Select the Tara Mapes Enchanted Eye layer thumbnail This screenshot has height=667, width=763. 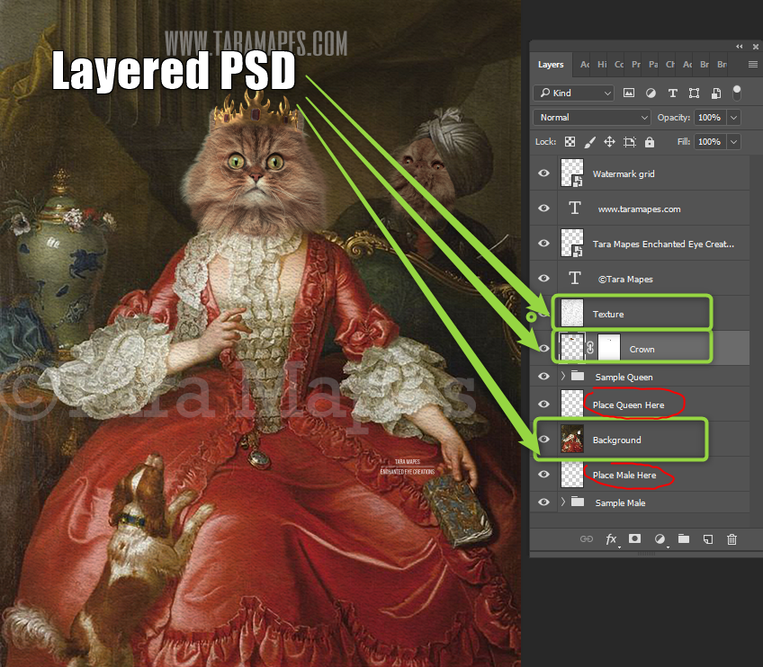pyautogui.click(x=572, y=243)
